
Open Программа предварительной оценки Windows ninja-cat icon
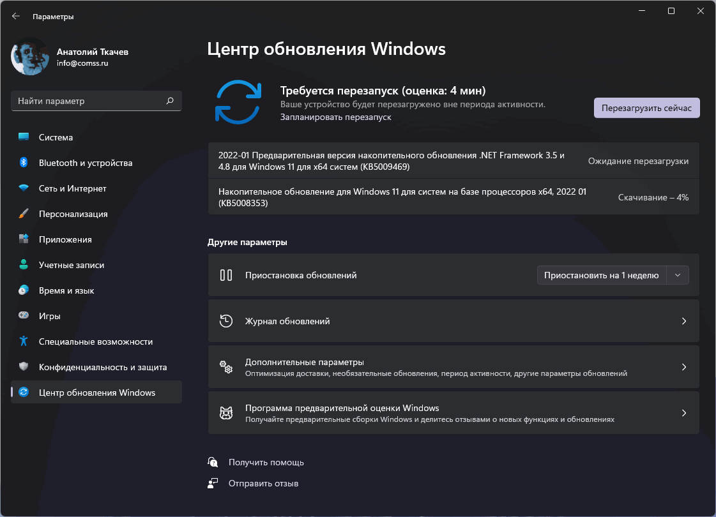pos(225,412)
